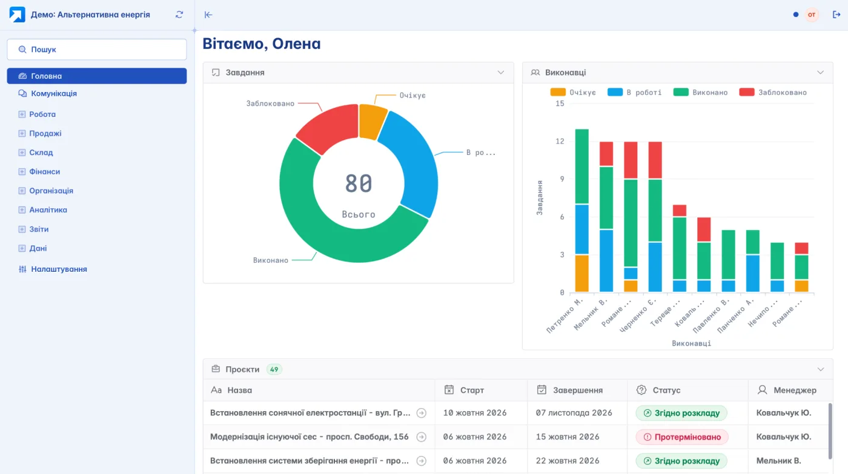Click the Протерміновано status badge
This screenshot has width=848, height=474.
coord(682,436)
